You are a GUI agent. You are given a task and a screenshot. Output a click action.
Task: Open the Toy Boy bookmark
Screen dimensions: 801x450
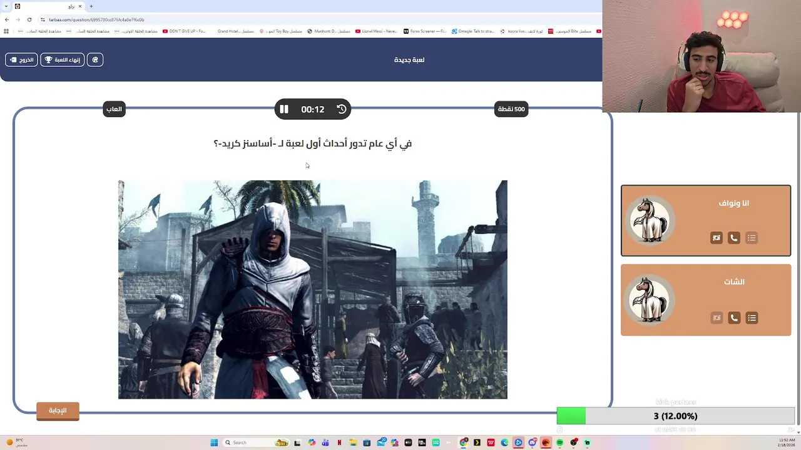[x=280, y=31]
